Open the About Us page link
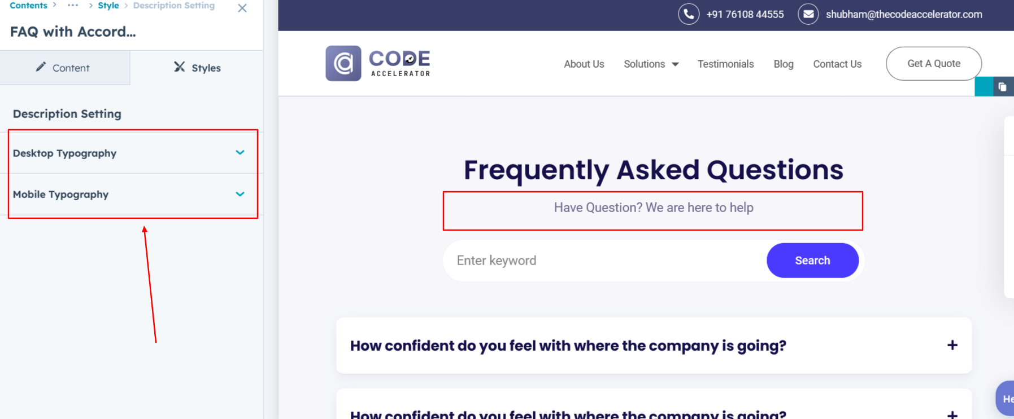This screenshot has height=419, width=1014. pyautogui.click(x=584, y=64)
